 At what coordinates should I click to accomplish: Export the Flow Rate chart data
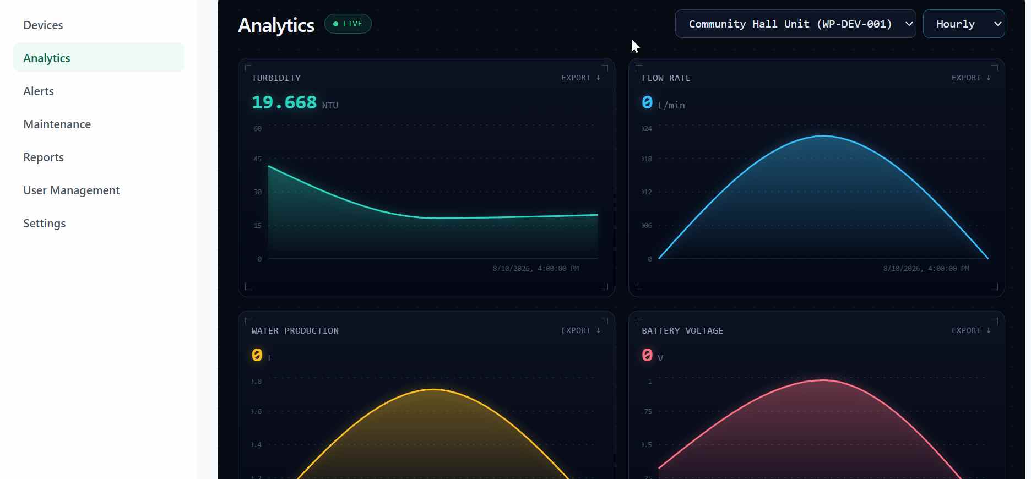(x=971, y=78)
